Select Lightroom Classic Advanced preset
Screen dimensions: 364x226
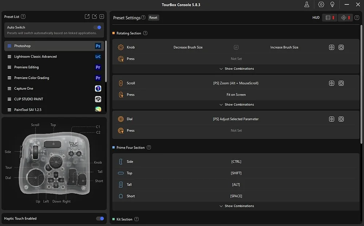click(54, 57)
